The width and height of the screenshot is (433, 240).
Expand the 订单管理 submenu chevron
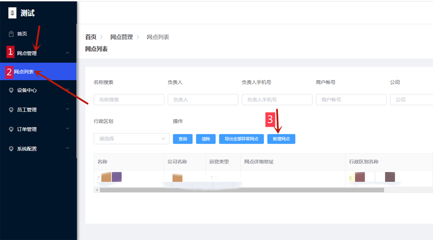click(67, 129)
